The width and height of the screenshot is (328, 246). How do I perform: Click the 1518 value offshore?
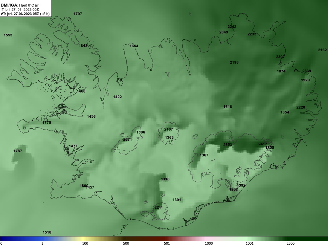click(x=47, y=233)
